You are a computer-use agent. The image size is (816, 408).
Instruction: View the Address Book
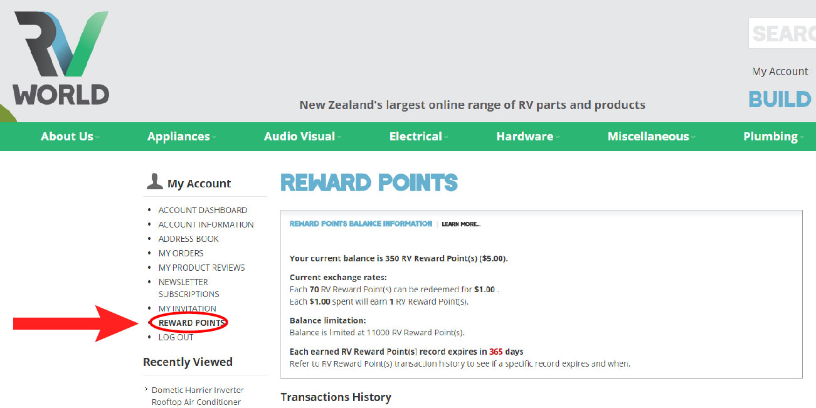[188, 239]
